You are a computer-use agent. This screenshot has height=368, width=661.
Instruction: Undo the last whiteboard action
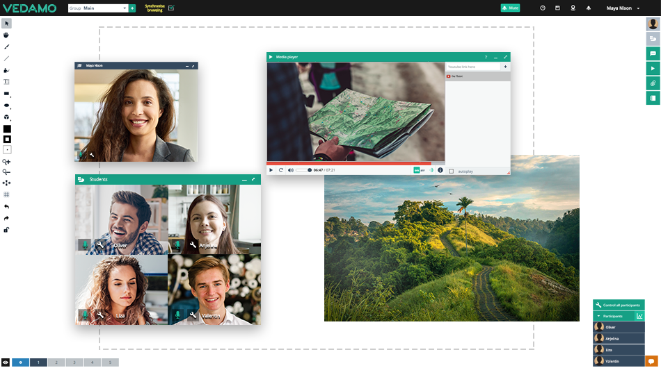tap(6, 206)
